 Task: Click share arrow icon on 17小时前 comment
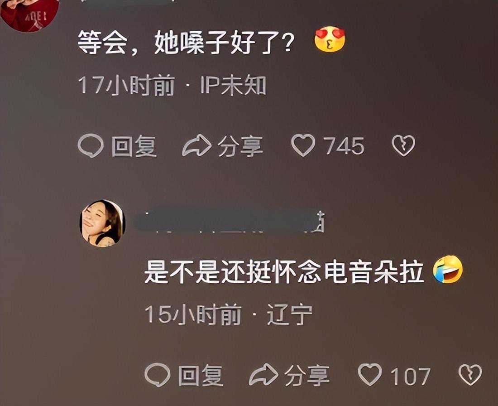pyautogui.click(x=197, y=145)
